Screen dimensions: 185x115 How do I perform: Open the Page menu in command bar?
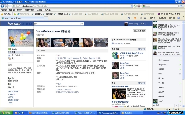[x=153, y=18]
